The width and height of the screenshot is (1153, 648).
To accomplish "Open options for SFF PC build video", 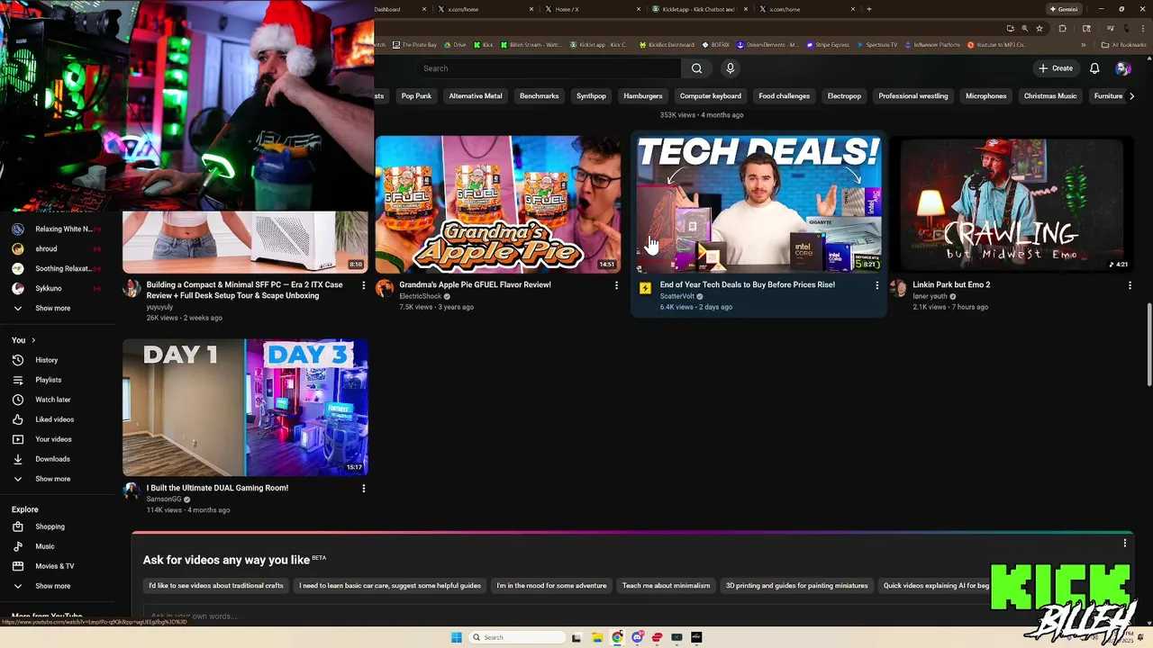I will [x=363, y=285].
